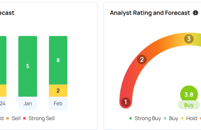The height and width of the screenshot is (130, 201).
Task: Click the Buy rating badge
Action: coord(189,105)
